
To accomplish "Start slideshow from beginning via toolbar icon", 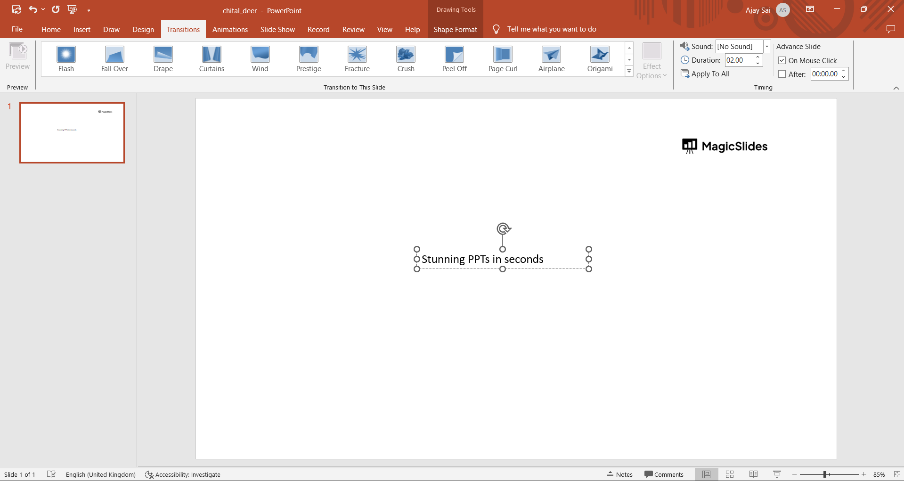I will point(72,9).
